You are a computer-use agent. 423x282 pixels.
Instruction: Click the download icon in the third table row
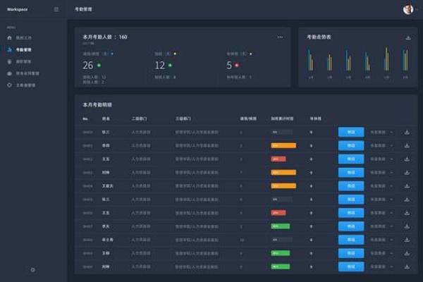point(407,159)
